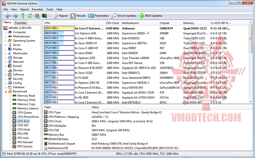Screen dimensions: 255x158
Task: Collapse the Benchmark tree node
Action: (6, 92)
